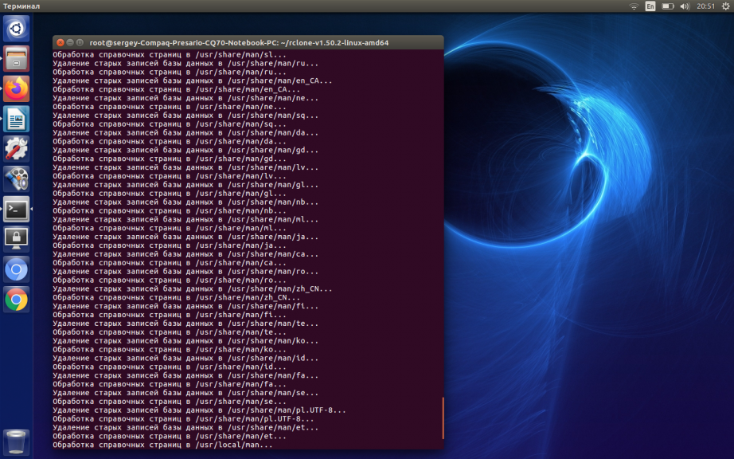Launch Google Chrome from the dock
Viewport: 734px width, 459px height.
pyautogui.click(x=16, y=299)
